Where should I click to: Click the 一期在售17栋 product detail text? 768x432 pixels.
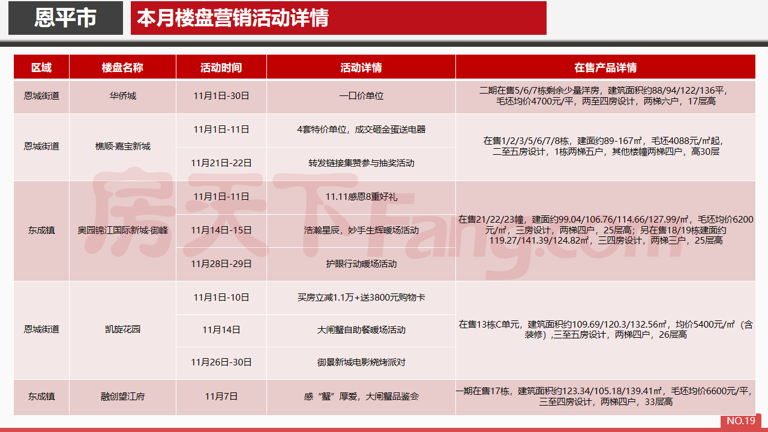pyautogui.click(x=605, y=397)
